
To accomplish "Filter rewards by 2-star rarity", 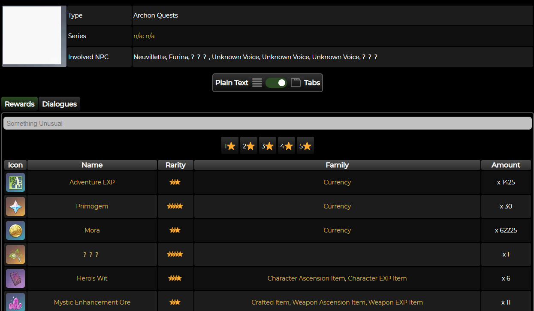I will 249,146.
